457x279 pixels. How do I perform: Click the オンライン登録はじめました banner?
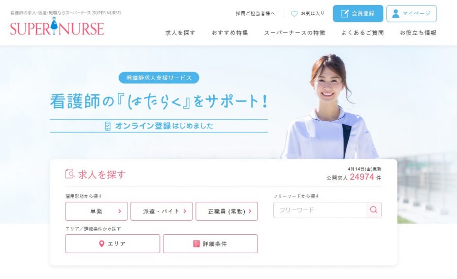[159, 126]
